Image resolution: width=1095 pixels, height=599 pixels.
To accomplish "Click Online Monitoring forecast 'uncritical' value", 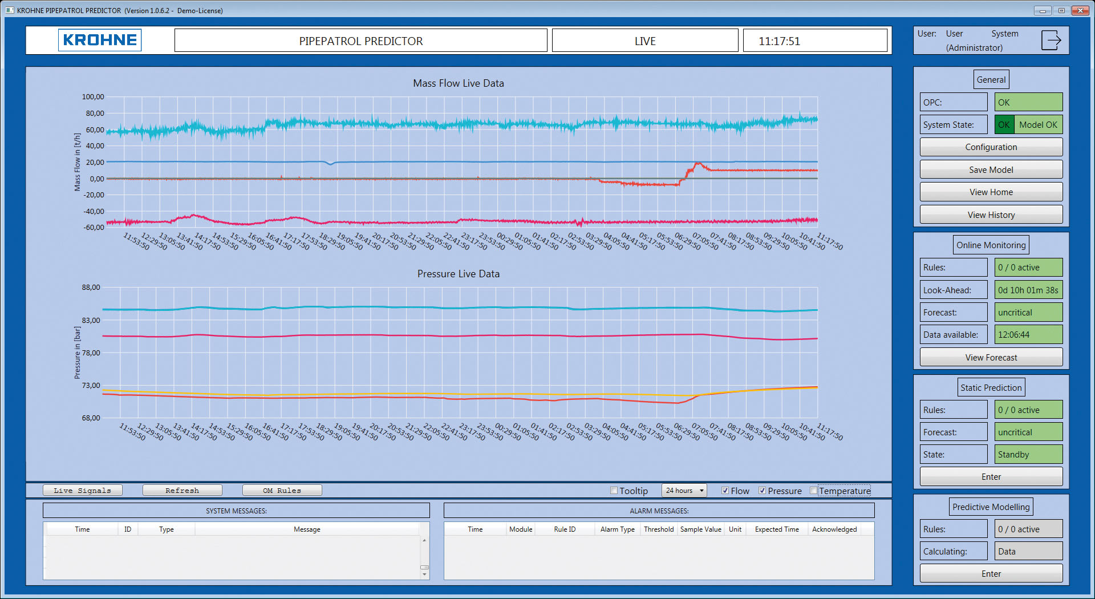I will [1029, 313].
